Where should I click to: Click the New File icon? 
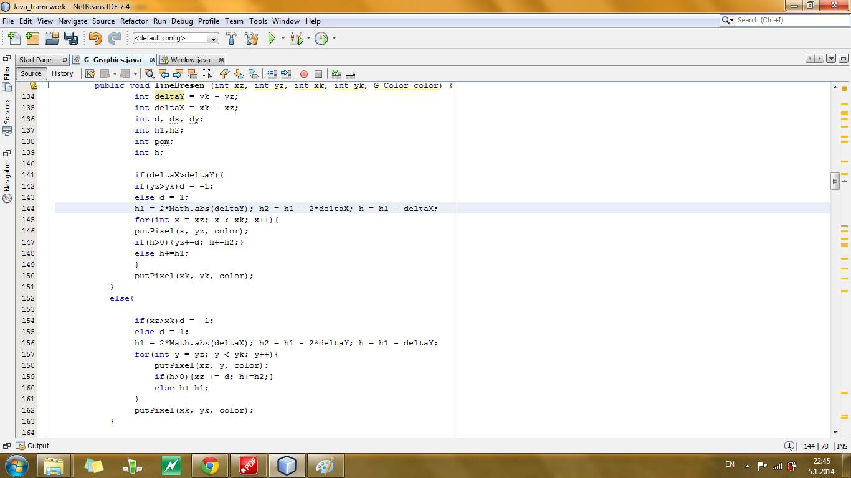click(x=14, y=39)
